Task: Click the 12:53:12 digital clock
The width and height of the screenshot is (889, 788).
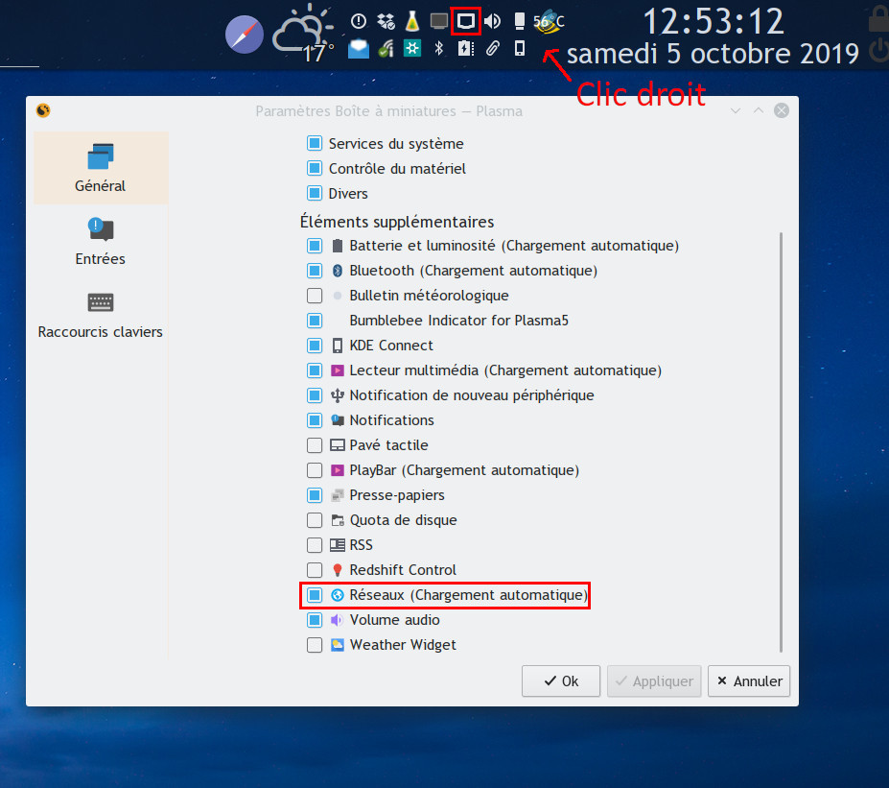Action: tap(714, 21)
